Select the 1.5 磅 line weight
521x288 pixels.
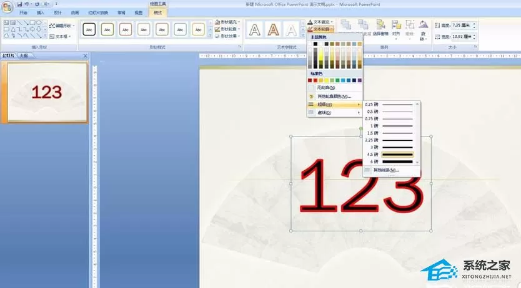389,133
